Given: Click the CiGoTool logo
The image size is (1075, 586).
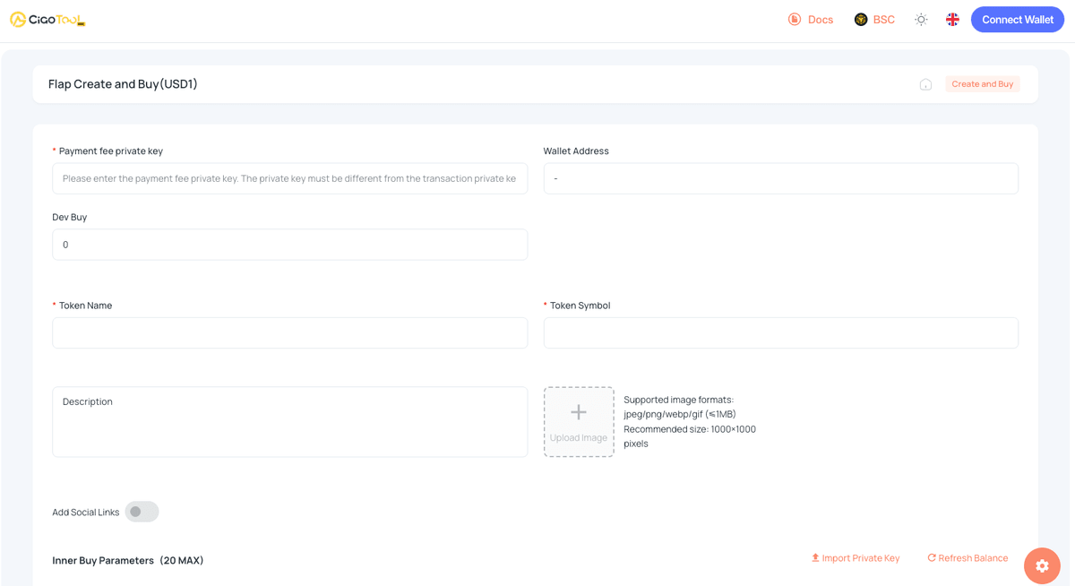Looking at the screenshot, I should (47, 20).
